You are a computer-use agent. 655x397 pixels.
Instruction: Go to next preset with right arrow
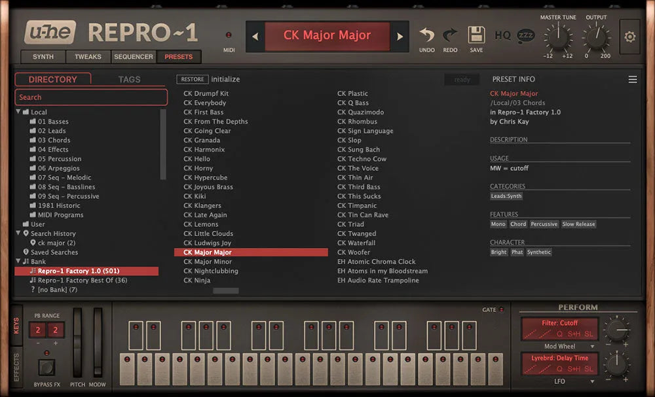coord(400,36)
